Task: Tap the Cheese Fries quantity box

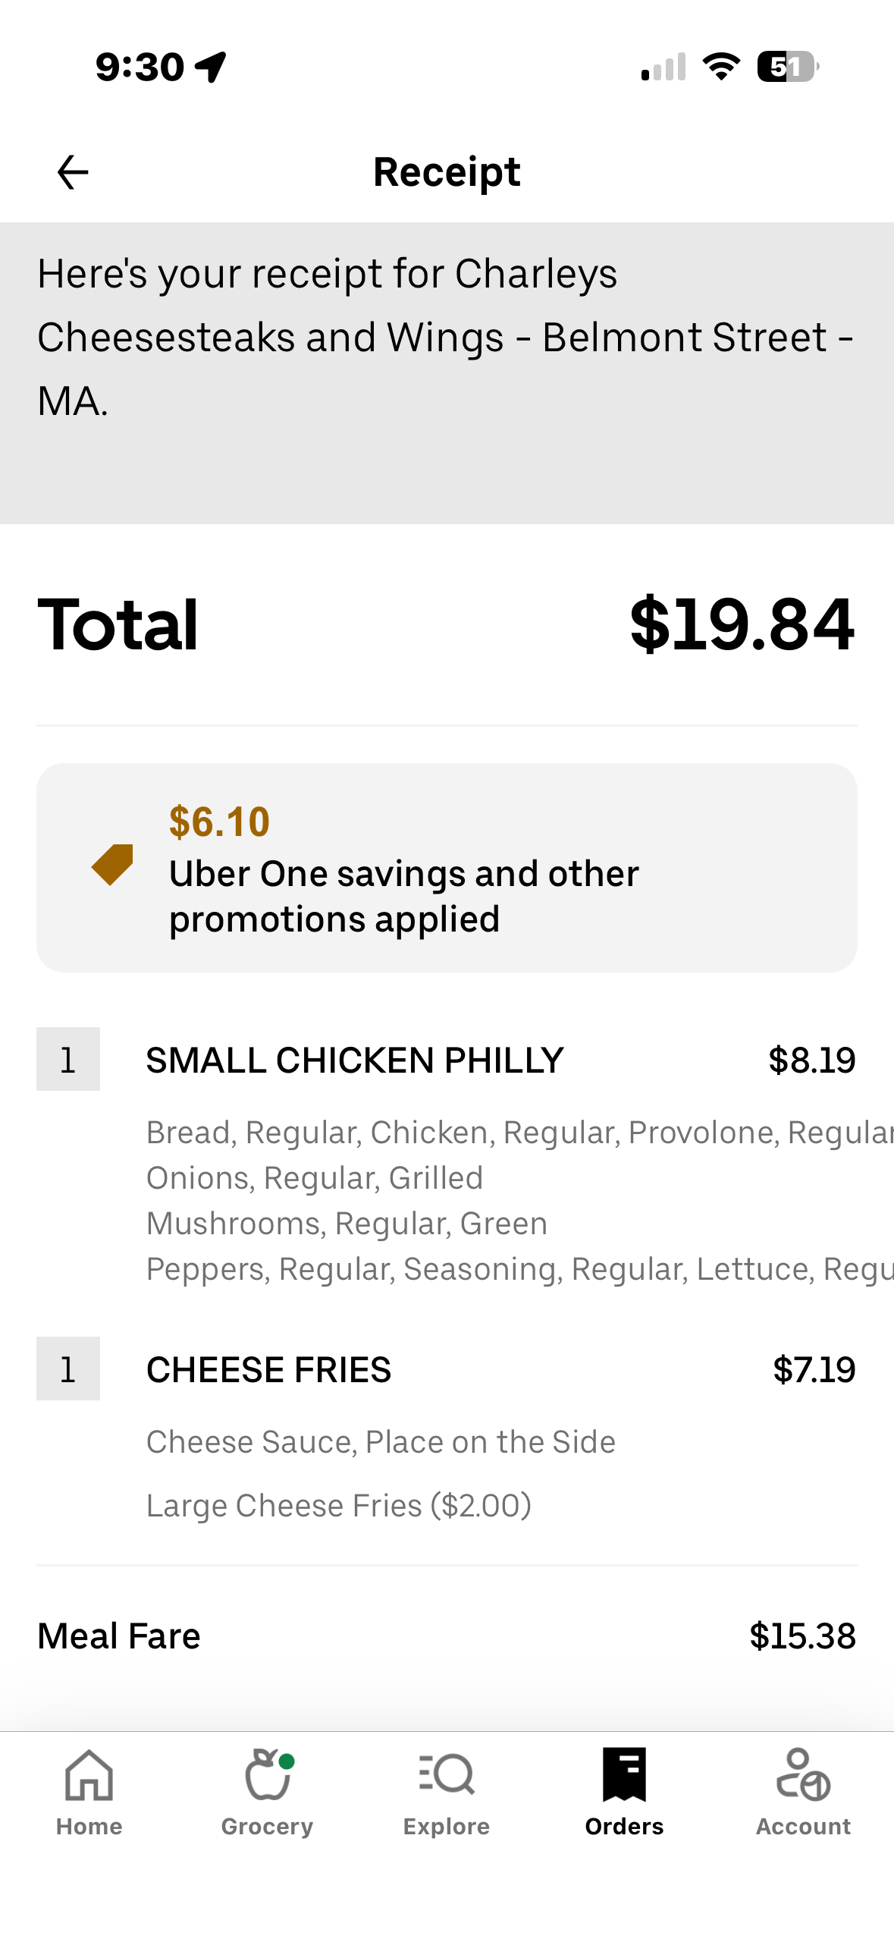Action: [68, 1369]
